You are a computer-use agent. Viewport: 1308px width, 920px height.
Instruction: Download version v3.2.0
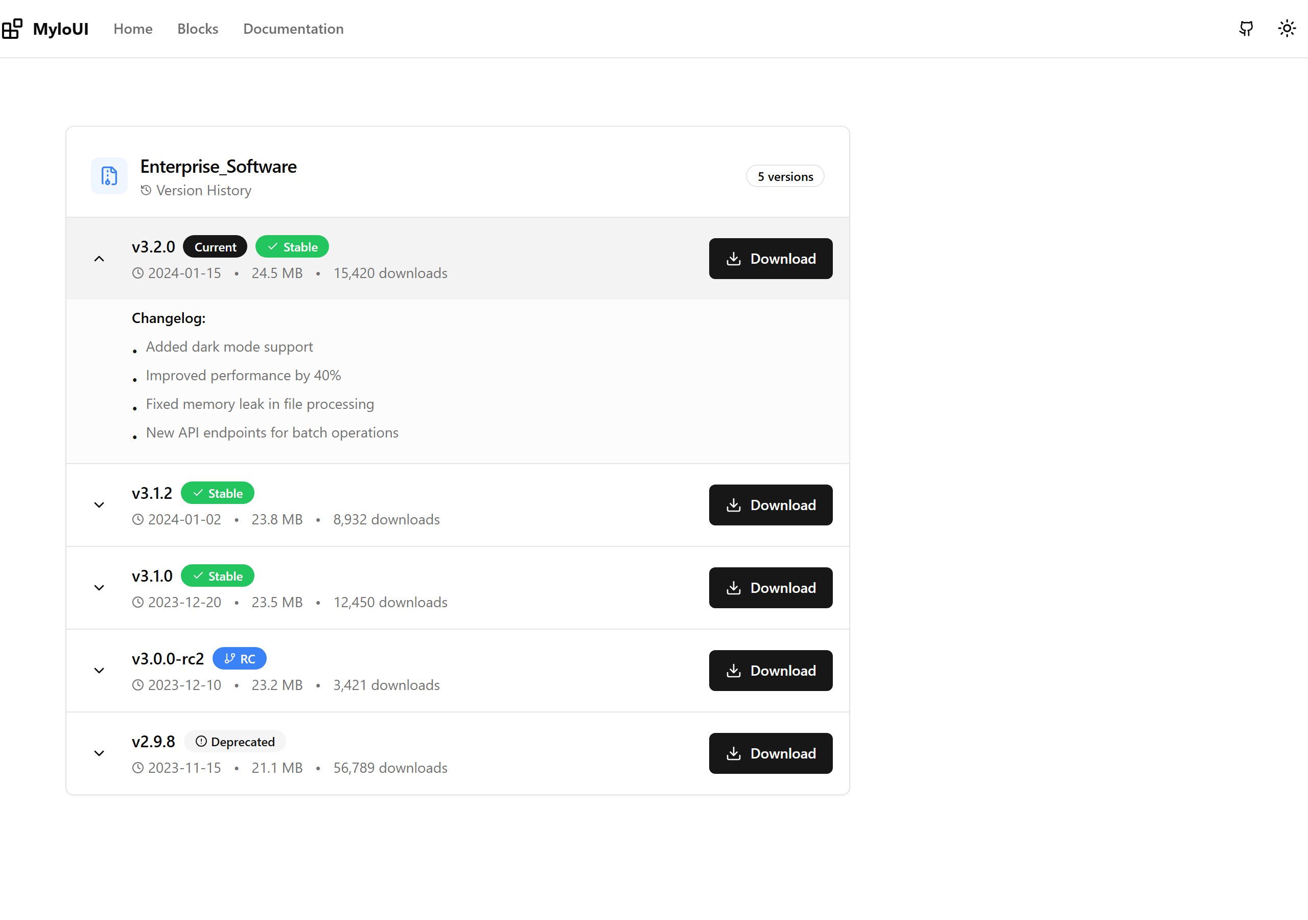[x=771, y=259]
